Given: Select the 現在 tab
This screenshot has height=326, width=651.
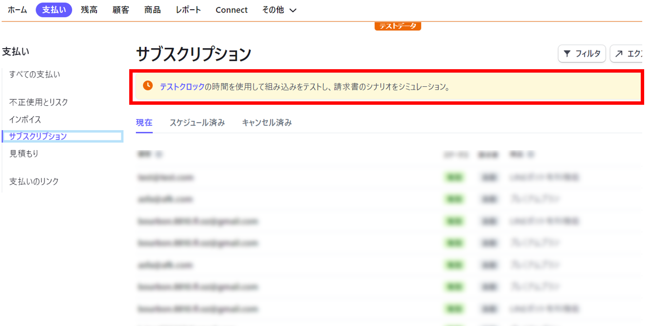Looking at the screenshot, I should click(x=143, y=122).
